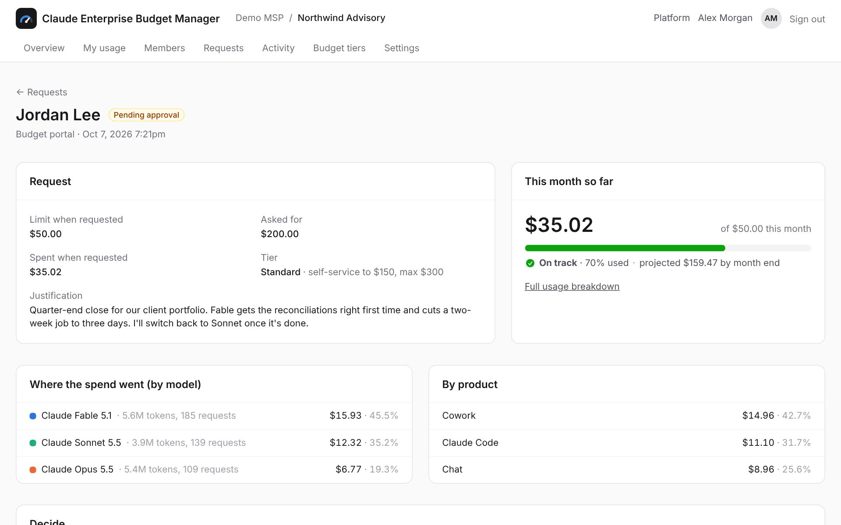Click the blue dot for Claude Fable 5.1

(x=33, y=416)
